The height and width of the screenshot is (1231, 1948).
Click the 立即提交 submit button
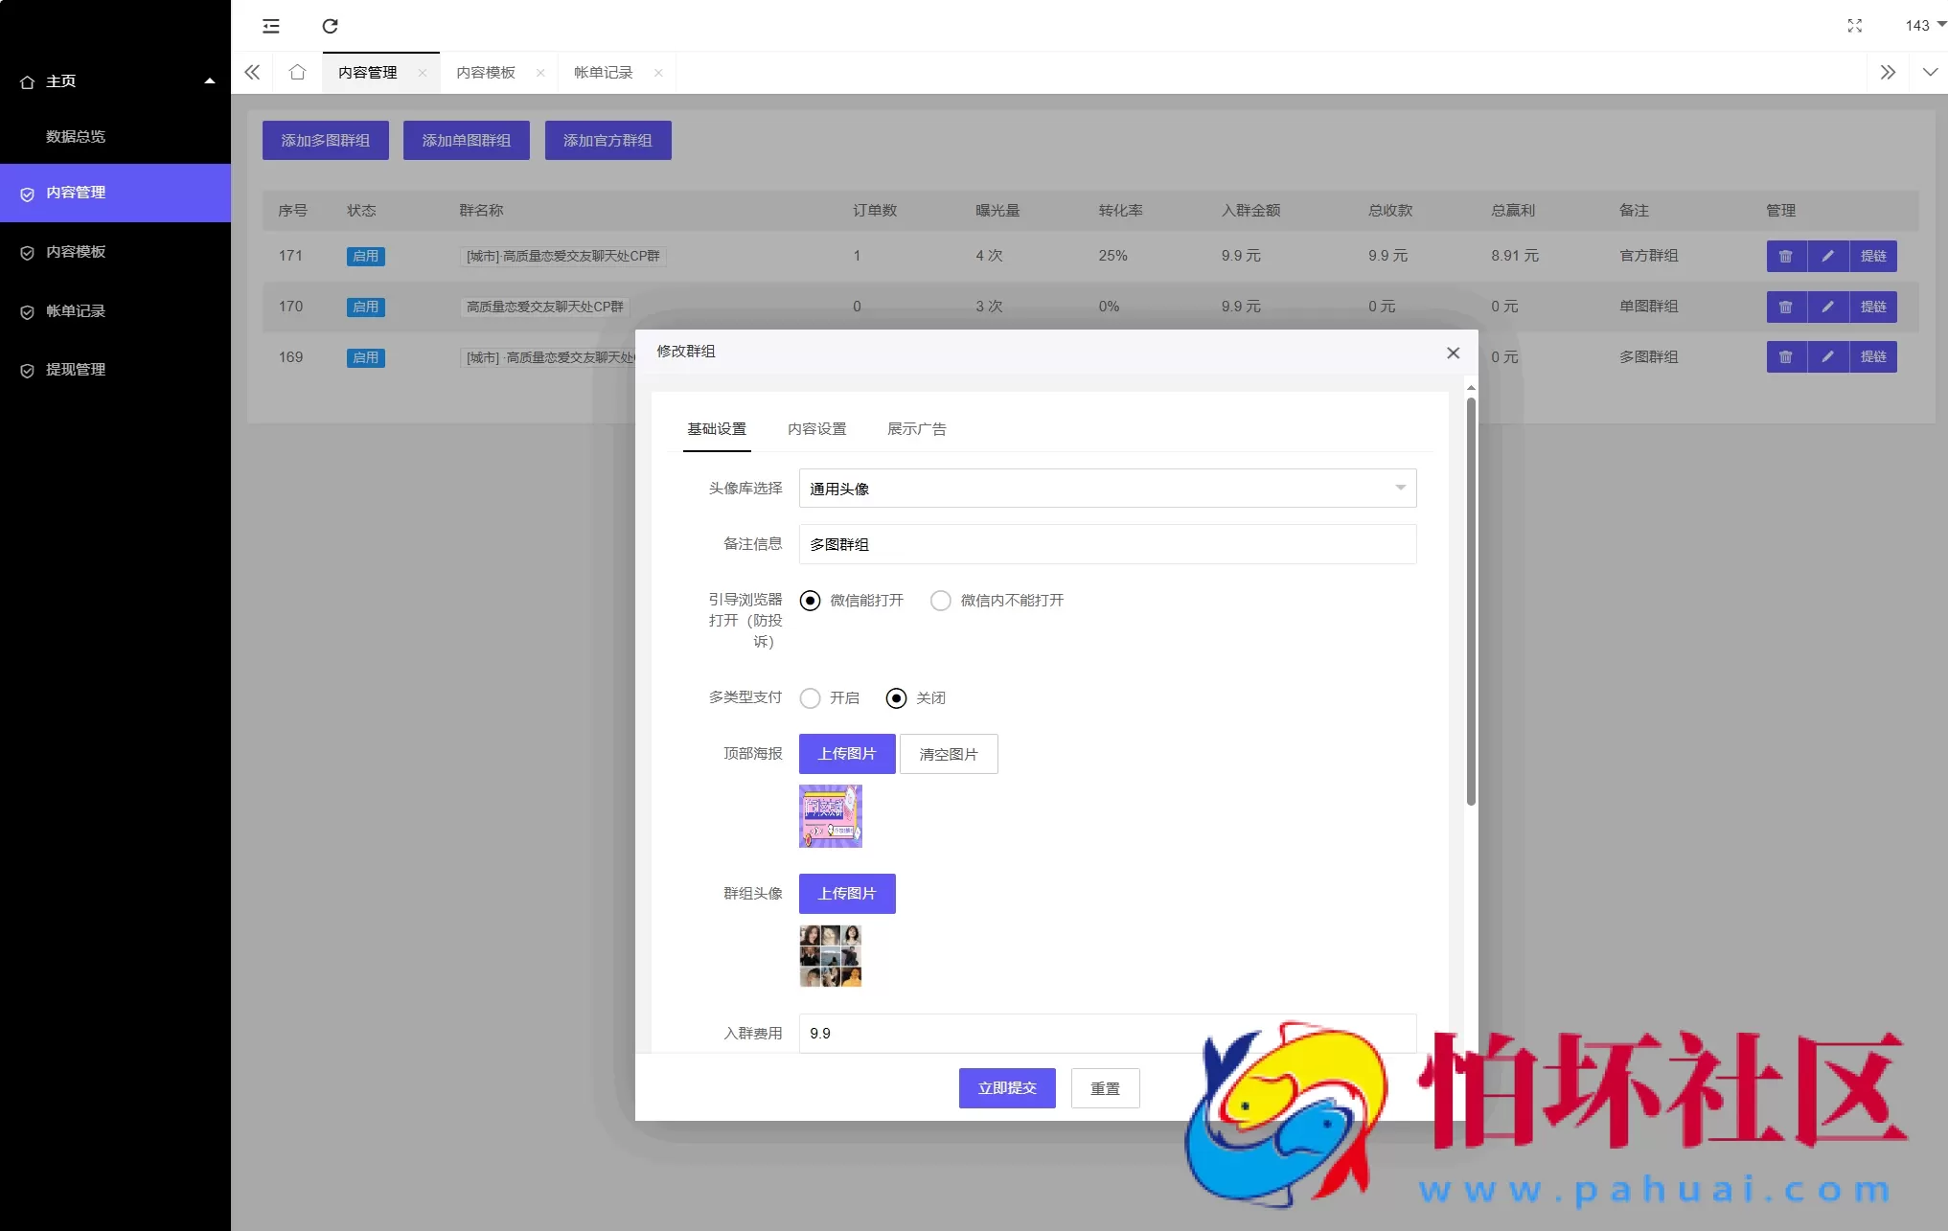(1006, 1088)
